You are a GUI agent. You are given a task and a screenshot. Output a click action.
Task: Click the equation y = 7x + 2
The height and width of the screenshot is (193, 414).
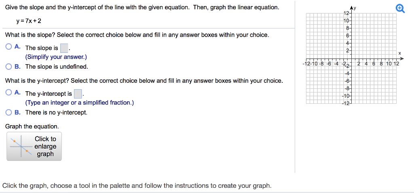pos(29,21)
